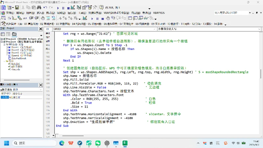Open the insert-module dropdown arrow
Screen dimensions: 263x148
tap(13, 8)
